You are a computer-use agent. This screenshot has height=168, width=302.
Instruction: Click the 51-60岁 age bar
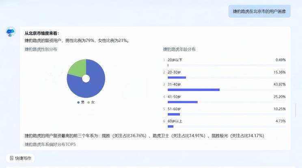click(x=173, y=114)
